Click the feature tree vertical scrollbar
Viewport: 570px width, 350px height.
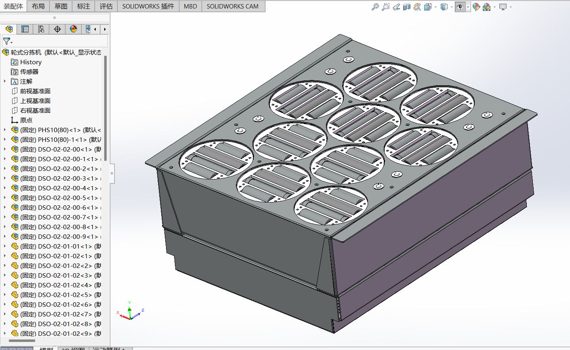[105, 108]
